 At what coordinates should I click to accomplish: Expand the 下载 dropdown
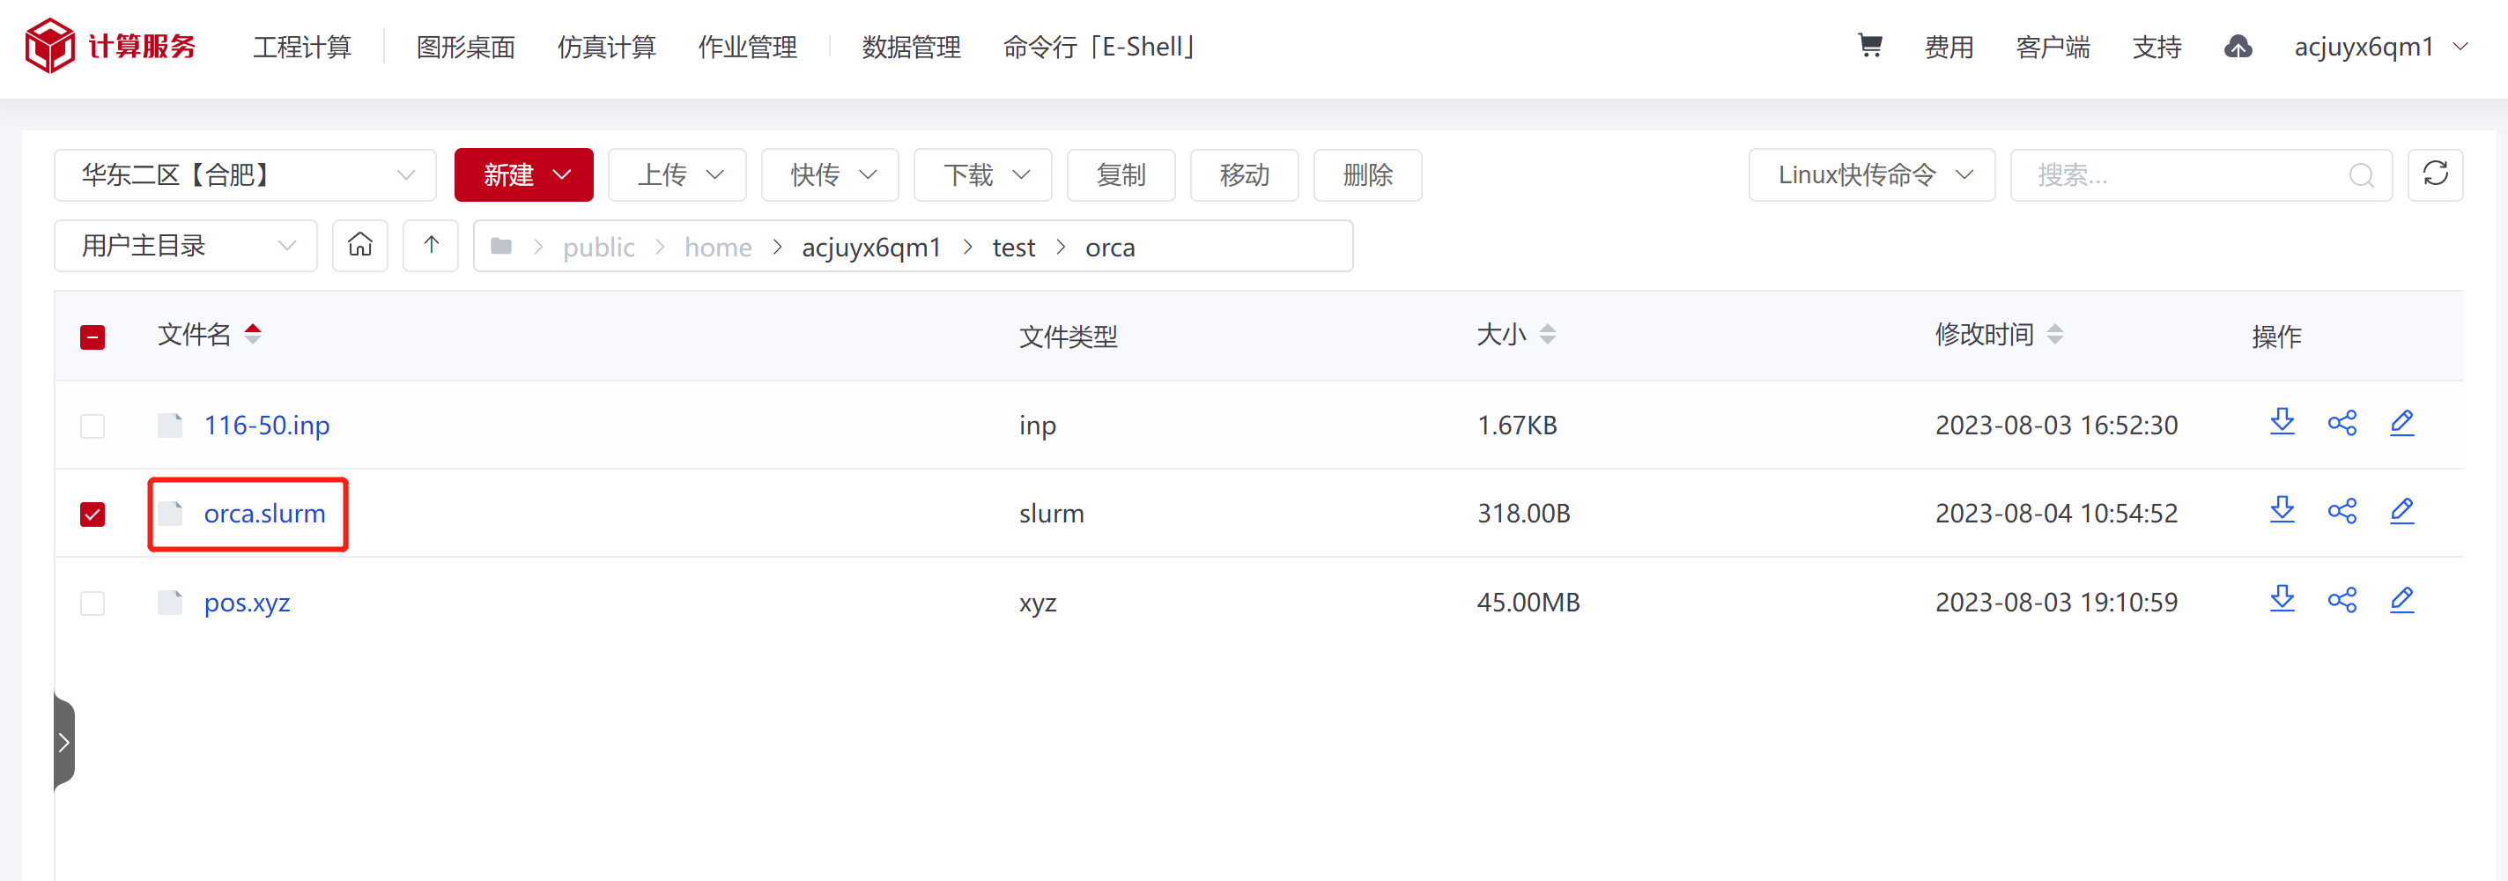983,175
